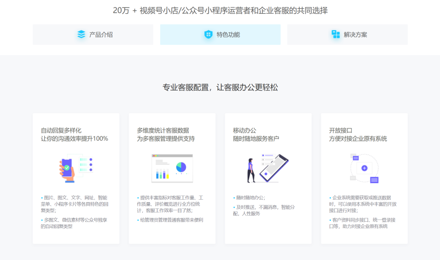
Task: Click the bar and pie chart illustration
Action: (172, 168)
